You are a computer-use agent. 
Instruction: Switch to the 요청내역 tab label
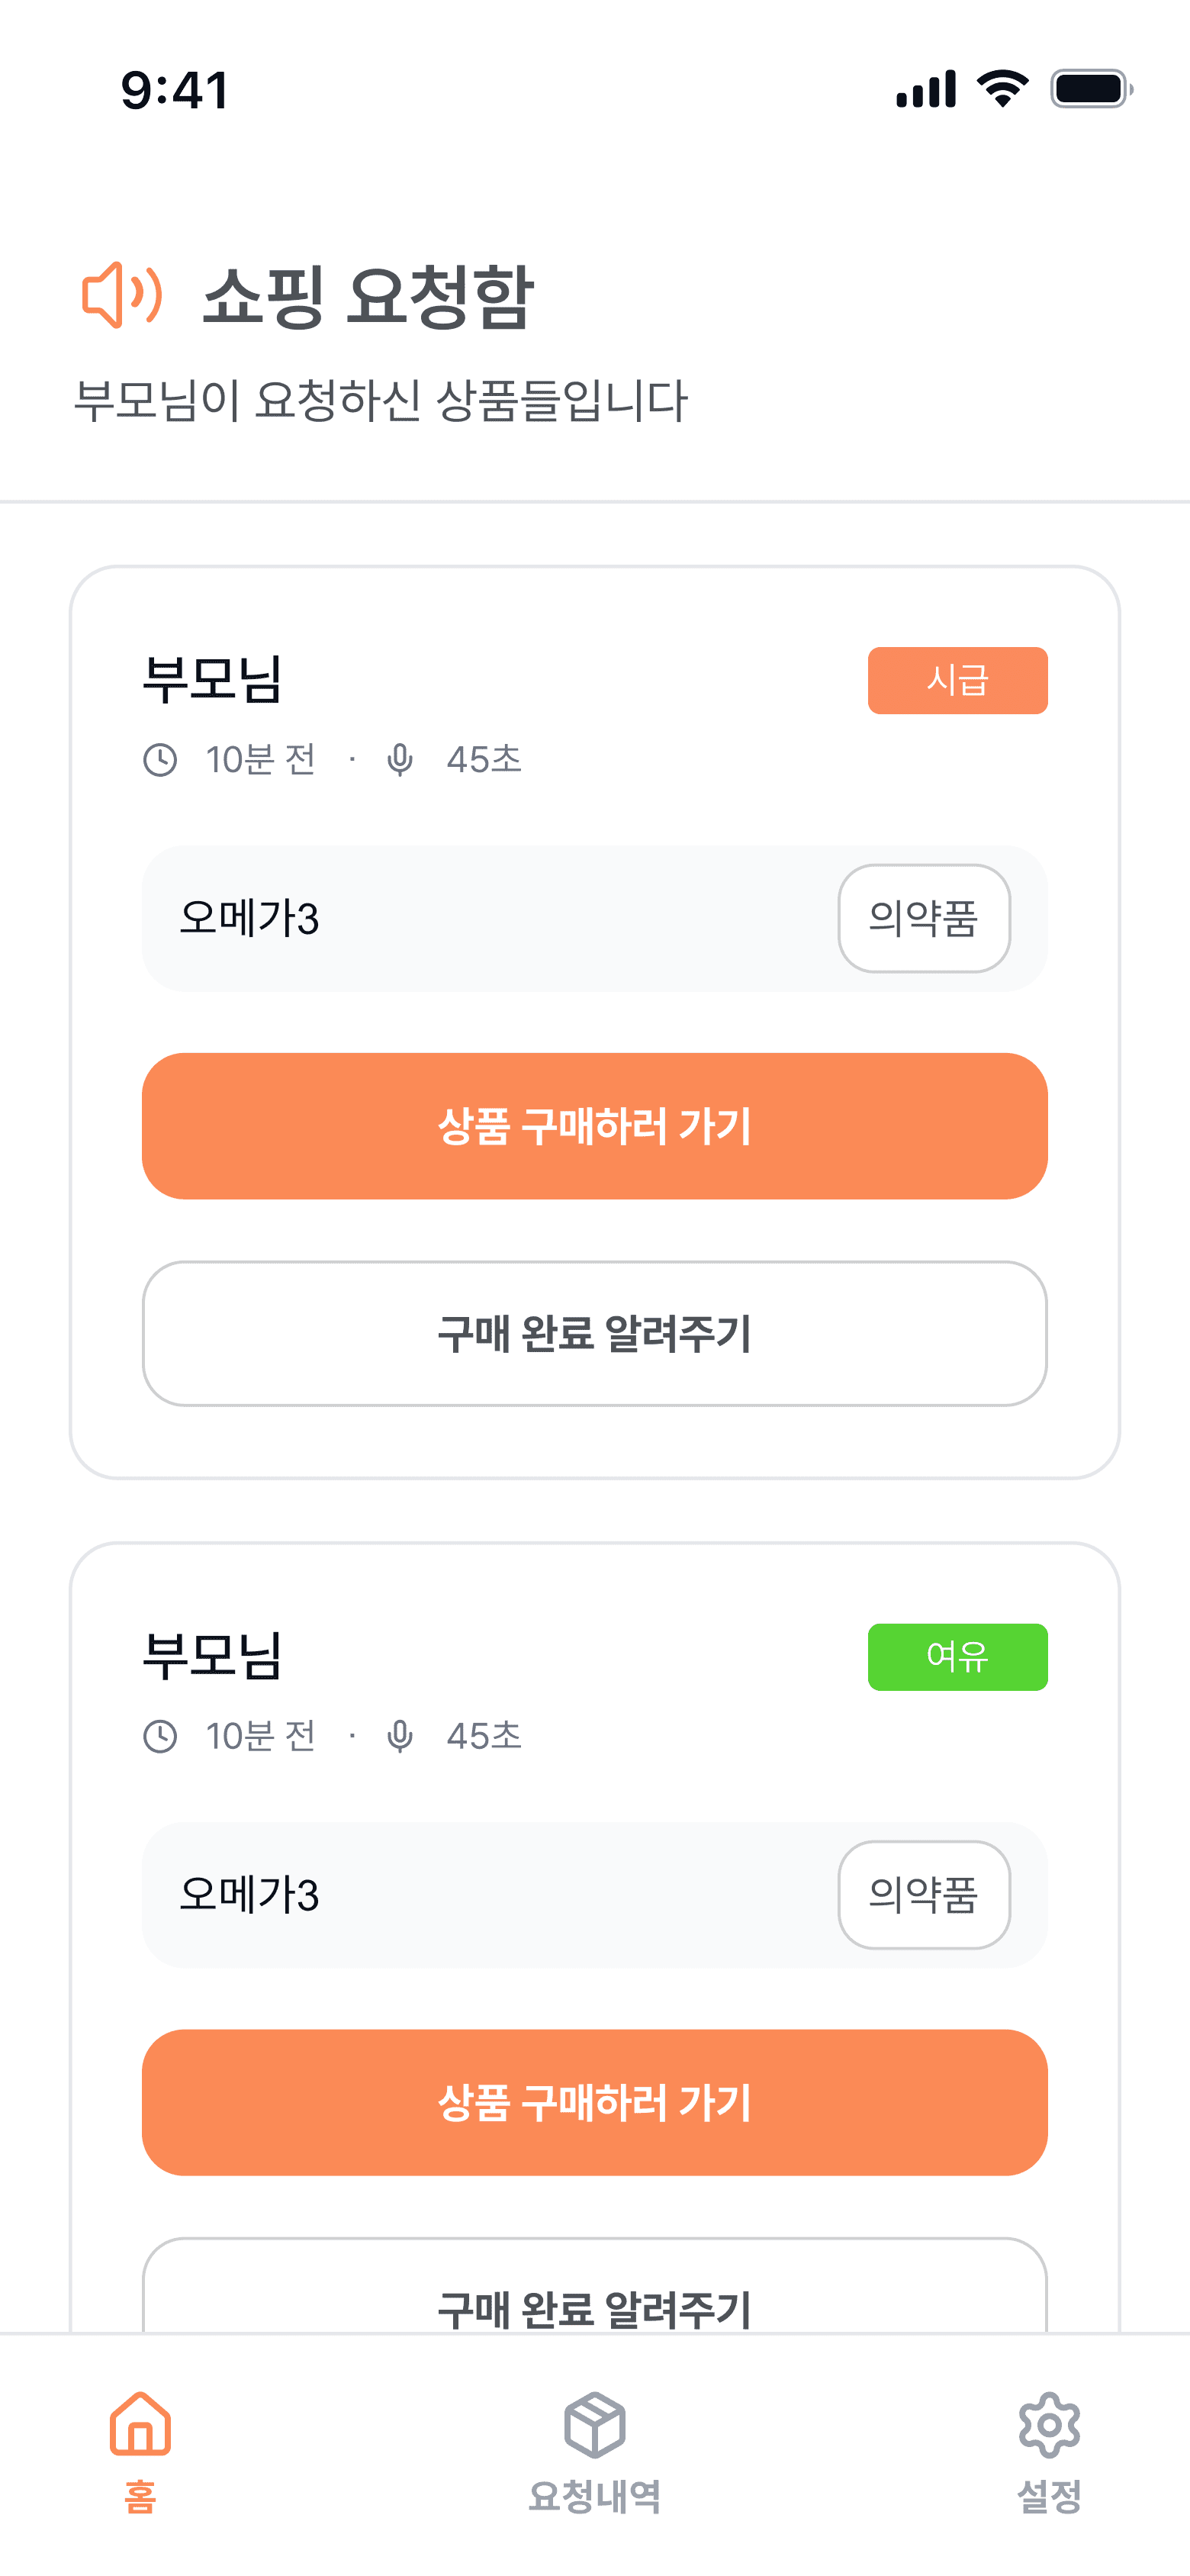594,2497
